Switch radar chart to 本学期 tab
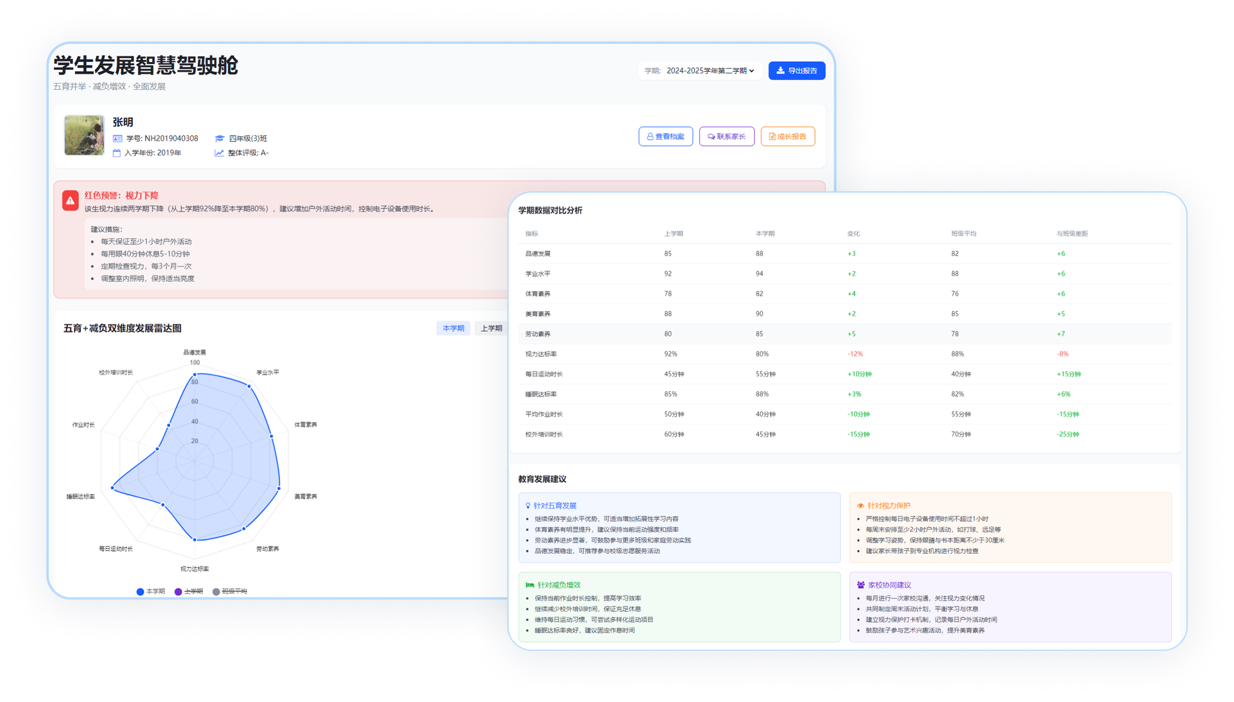 (453, 328)
